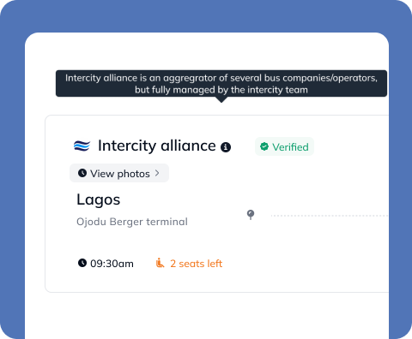Screen dimensions: 412x339
Task: Click the clock icon next to 09:30am
Action: [82, 263]
